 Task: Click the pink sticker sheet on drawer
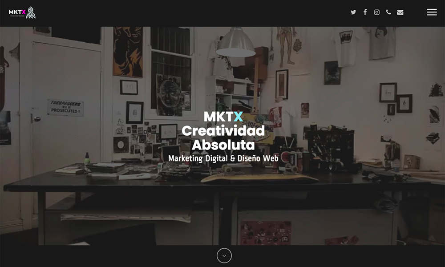tap(266, 232)
